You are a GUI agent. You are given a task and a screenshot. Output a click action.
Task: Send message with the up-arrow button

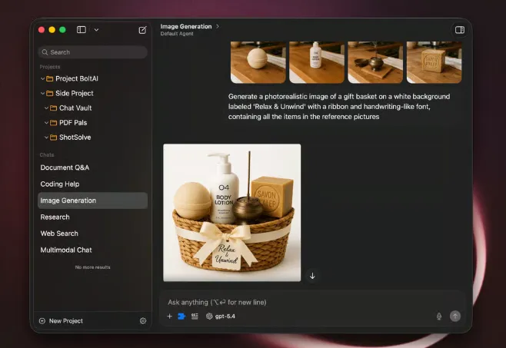coord(455,316)
